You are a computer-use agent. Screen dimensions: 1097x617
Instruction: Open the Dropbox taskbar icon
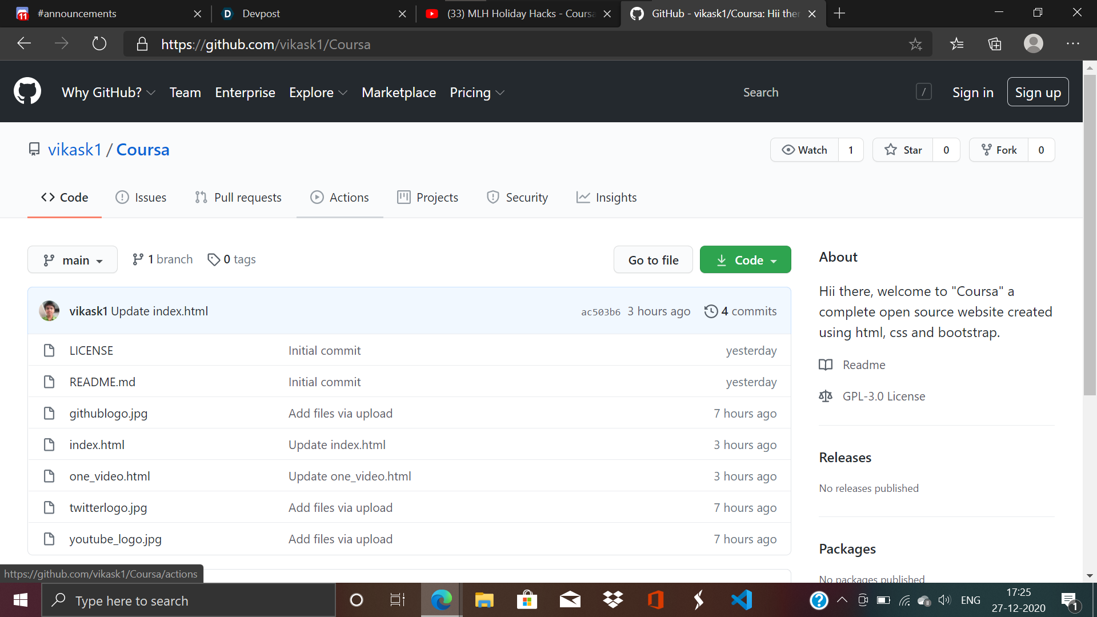pyautogui.click(x=612, y=600)
